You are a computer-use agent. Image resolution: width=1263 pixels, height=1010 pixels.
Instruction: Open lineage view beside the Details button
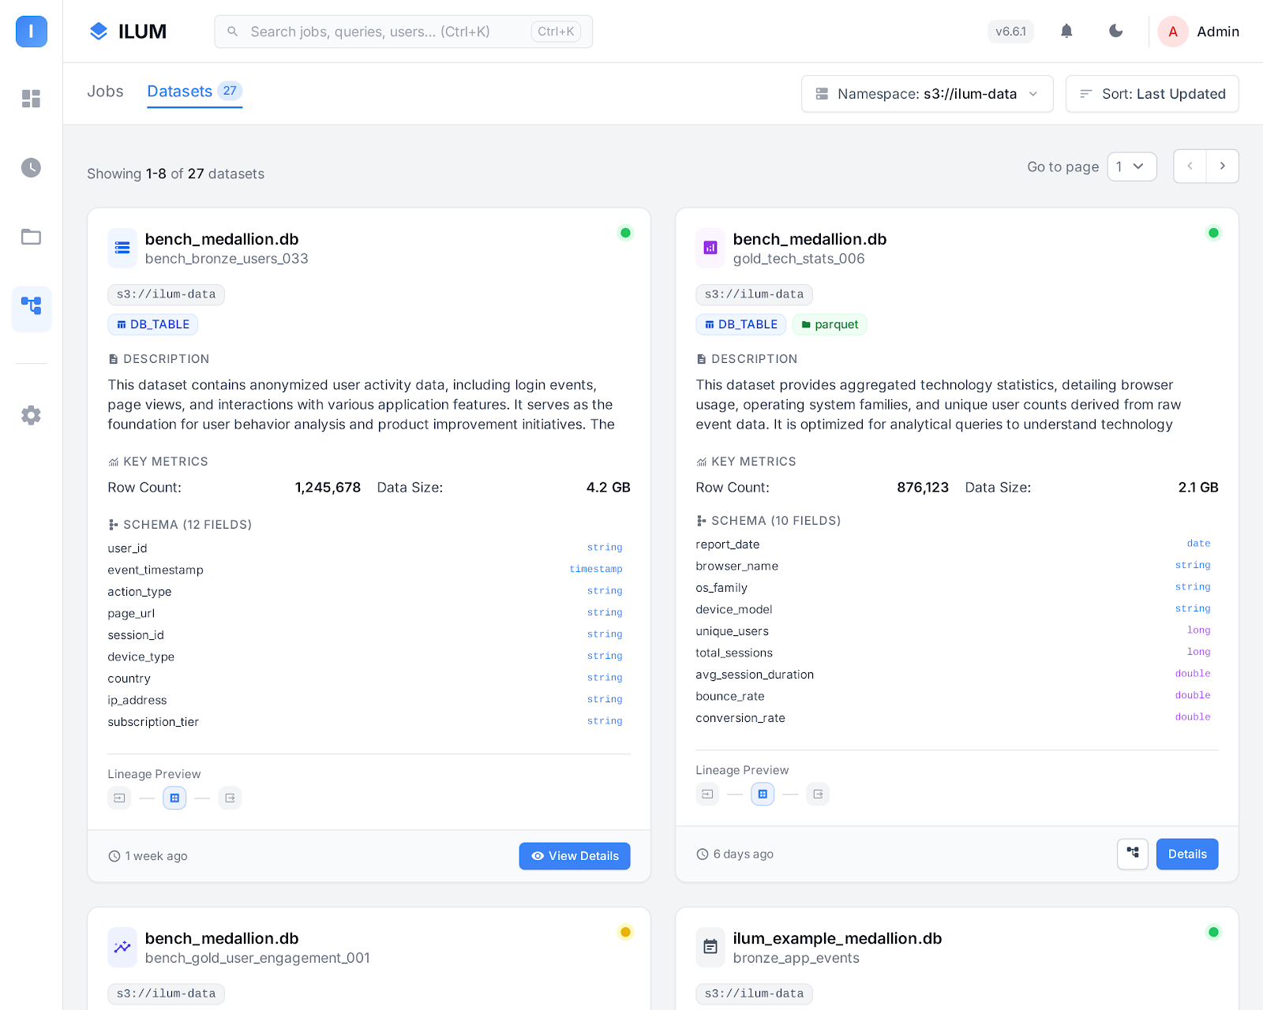[1132, 854]
